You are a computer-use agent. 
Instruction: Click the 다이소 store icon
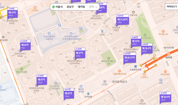105,81
